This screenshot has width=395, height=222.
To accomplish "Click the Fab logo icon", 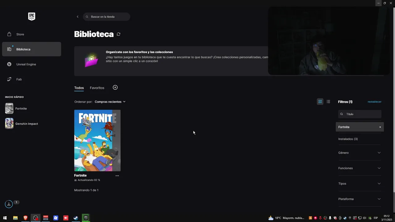I will 9,79.
